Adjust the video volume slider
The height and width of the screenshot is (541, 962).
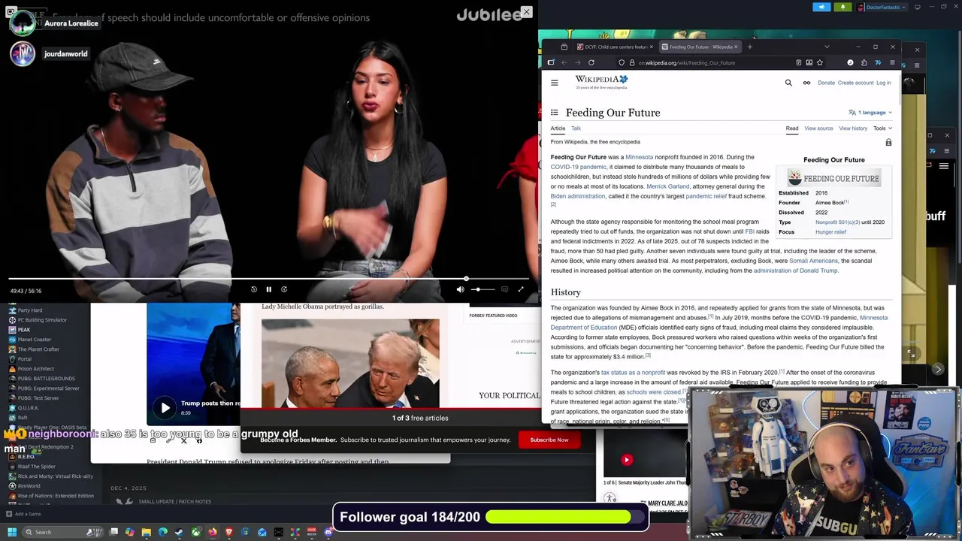click(482, 289)
